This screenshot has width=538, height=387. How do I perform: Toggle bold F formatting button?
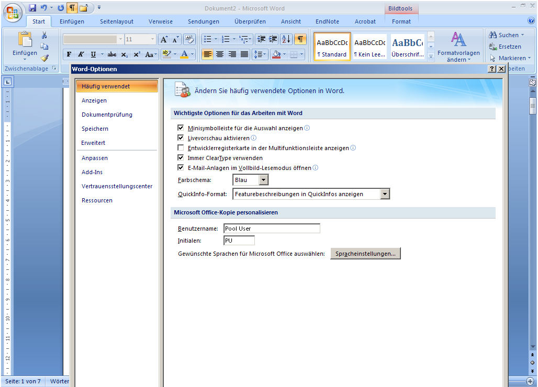pyautogui.click(x=69, y=54)
